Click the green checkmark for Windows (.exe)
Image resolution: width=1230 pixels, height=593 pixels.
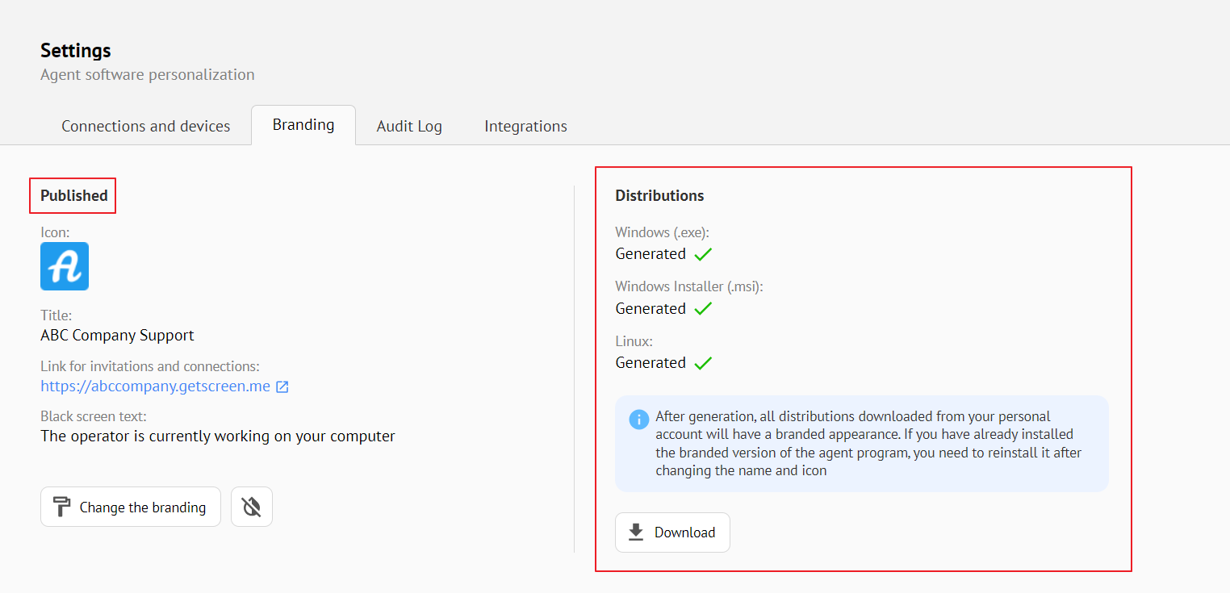703,254
